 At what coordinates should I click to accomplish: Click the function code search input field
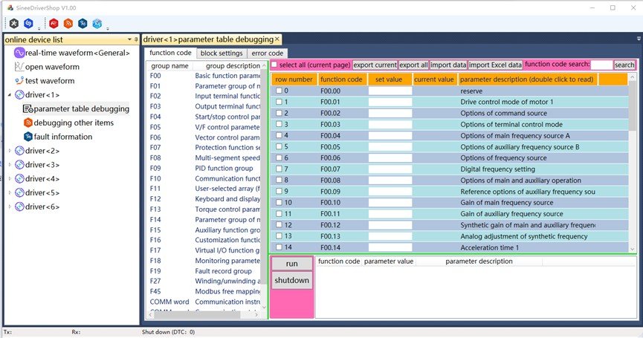pyautogui.click(x=601, y=65)
